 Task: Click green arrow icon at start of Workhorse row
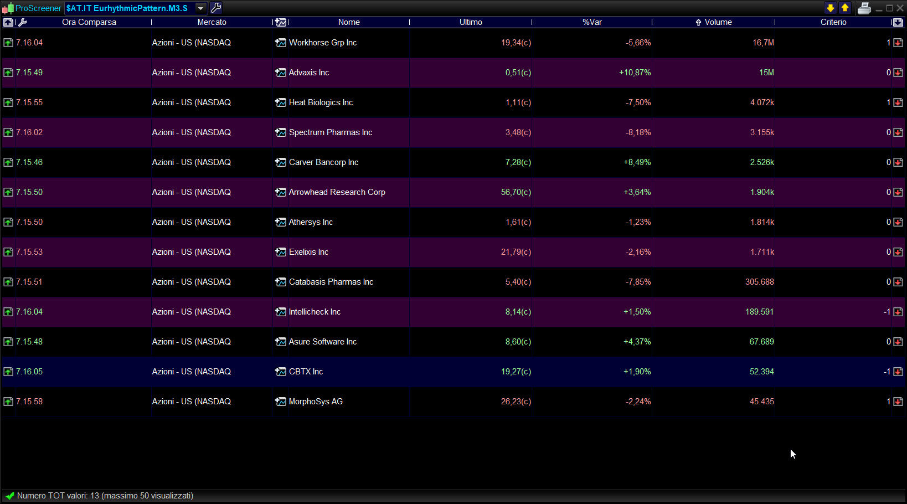[8, 43]
